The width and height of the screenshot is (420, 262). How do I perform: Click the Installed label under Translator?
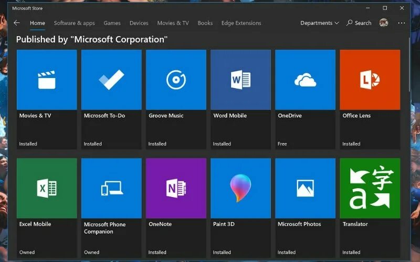coord(351,253)
